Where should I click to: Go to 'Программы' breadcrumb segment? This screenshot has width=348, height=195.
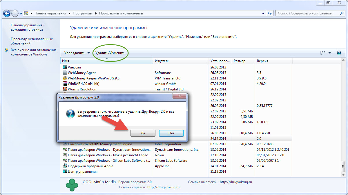[x=83, y=13]
